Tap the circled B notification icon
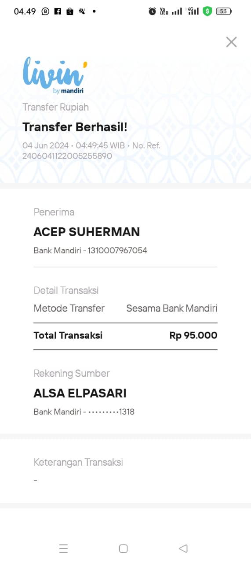This screenshot has height=564, width=251. pos(45,11)
